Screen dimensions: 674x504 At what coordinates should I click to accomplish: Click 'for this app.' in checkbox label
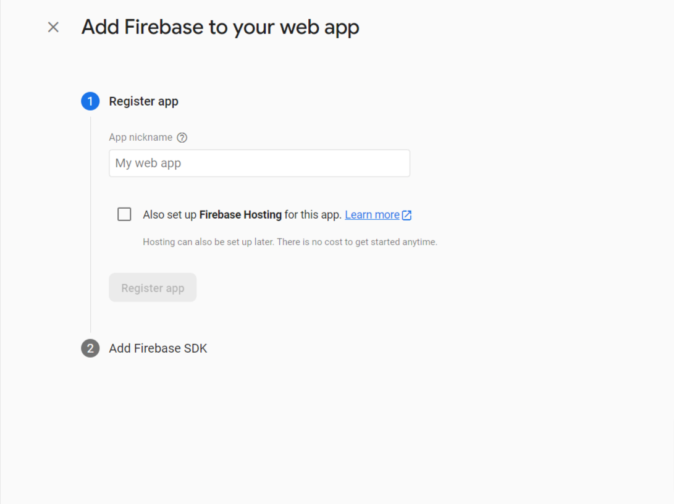[313, 215]
